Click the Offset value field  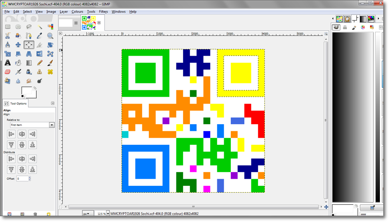[x=22, y=179]
